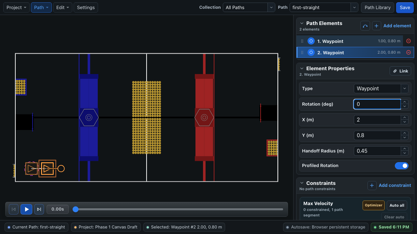Click into the Y (m) field
The height and width of the screenshot is (234, 417).
tap(377, 135)
